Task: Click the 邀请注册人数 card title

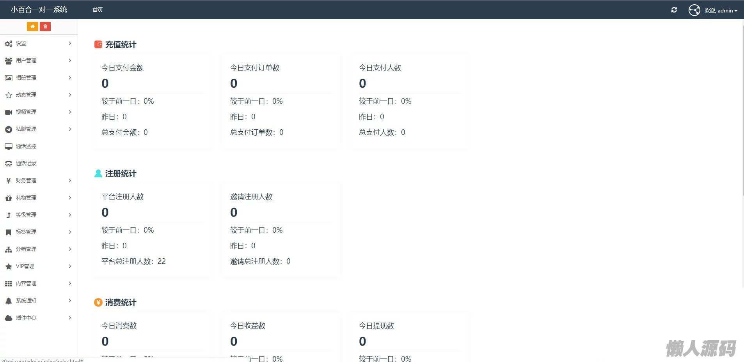Action: 251,197
